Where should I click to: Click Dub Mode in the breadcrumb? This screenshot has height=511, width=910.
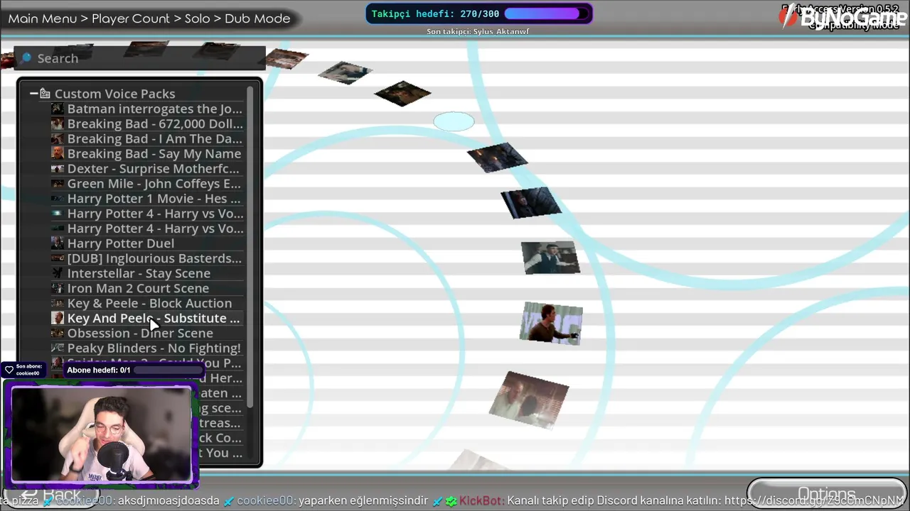(257, 18)
